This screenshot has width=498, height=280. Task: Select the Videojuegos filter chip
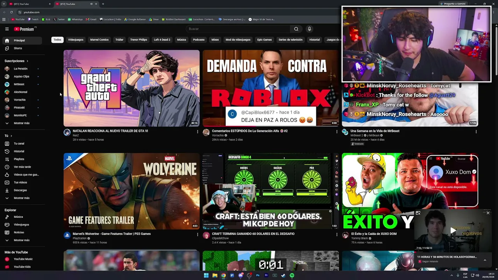[75, 40]
